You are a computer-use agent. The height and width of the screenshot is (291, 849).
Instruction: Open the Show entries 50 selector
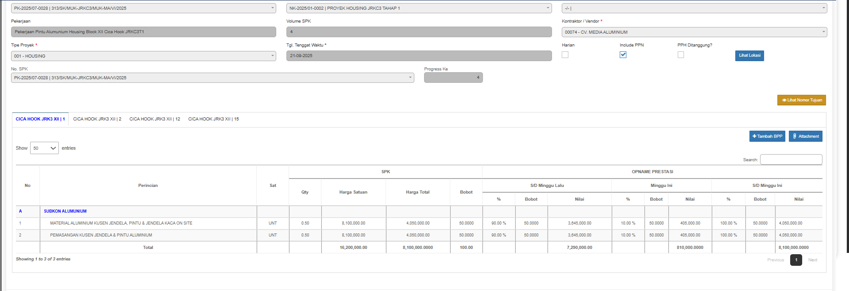[x=44, y=148]
